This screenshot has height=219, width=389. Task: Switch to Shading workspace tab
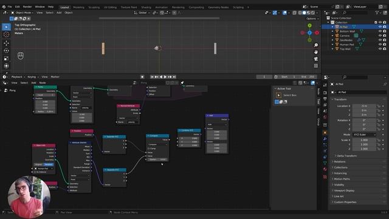(x=146, y=7)
